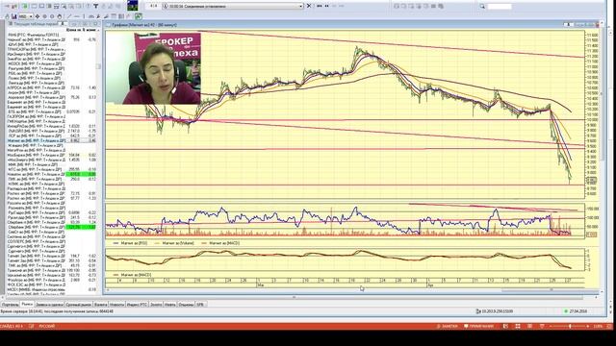Switch to the Золото tab

(156, 305)
